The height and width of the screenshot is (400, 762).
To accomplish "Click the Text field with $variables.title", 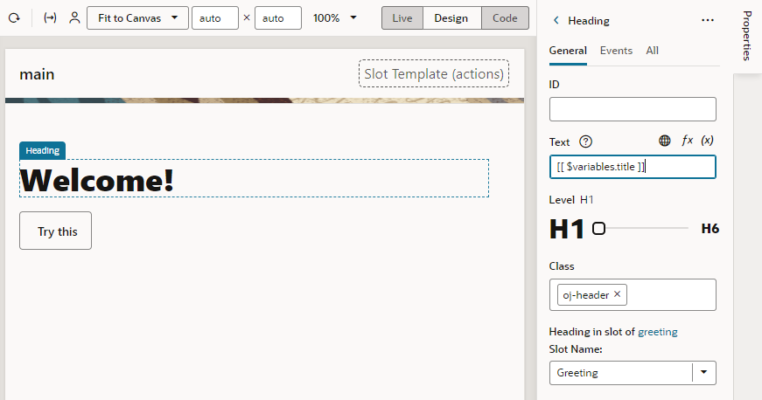I will [x=633, y=167].
